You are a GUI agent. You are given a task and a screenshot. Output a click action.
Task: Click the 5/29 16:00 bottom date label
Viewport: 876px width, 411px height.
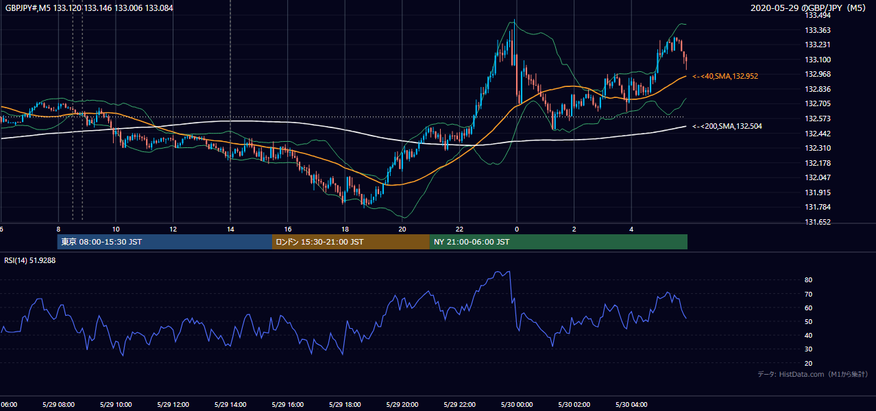click(x=288, y=405)
